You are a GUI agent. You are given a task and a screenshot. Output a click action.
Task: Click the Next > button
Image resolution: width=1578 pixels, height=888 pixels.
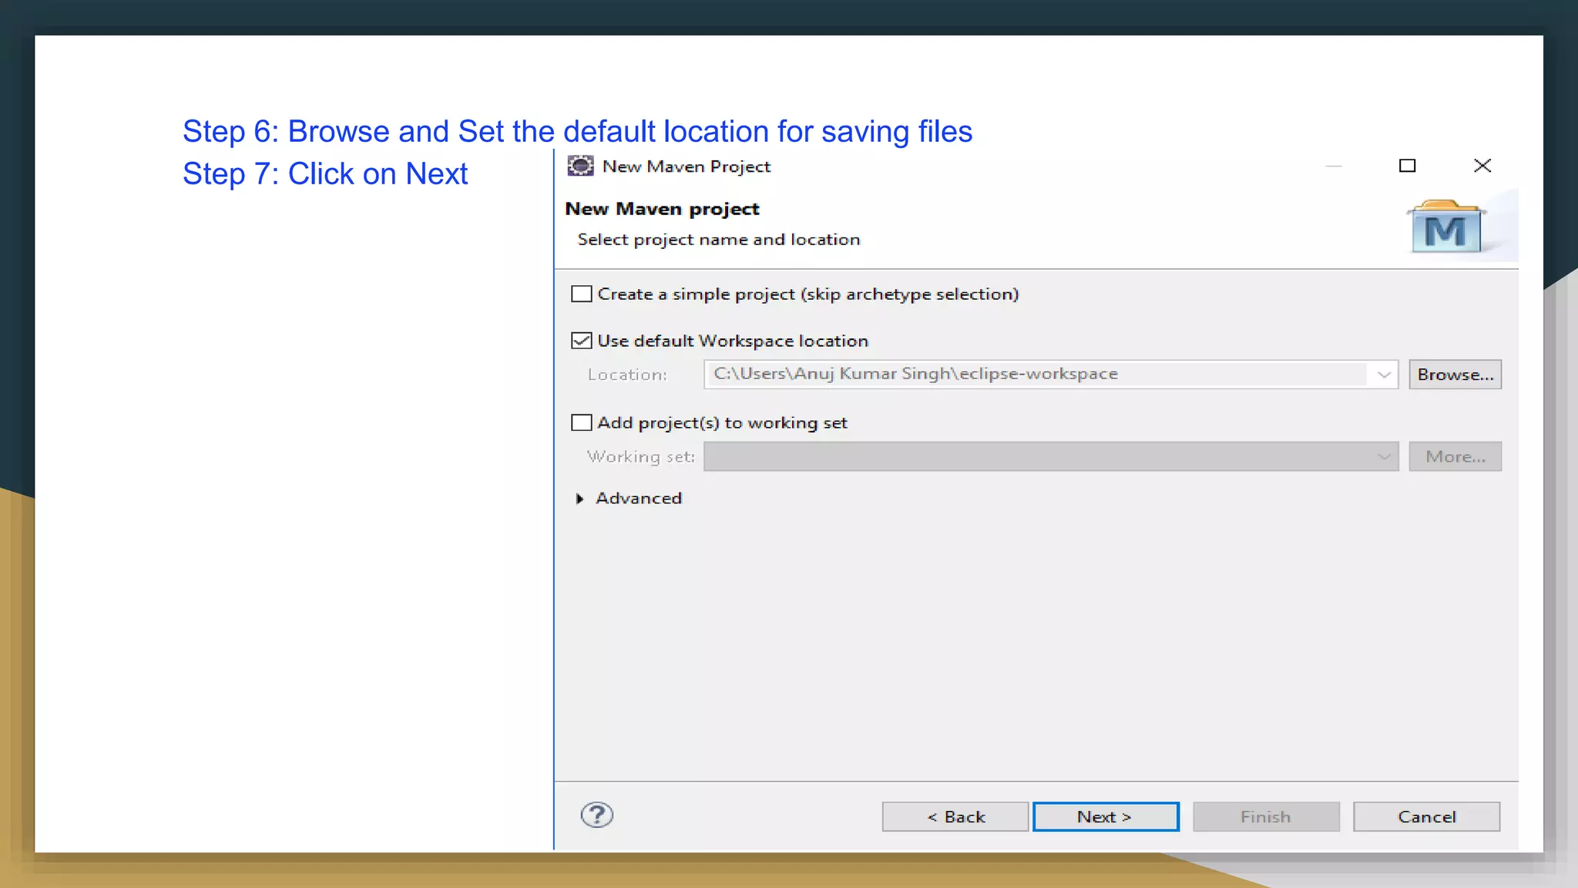pos(1105,816)
